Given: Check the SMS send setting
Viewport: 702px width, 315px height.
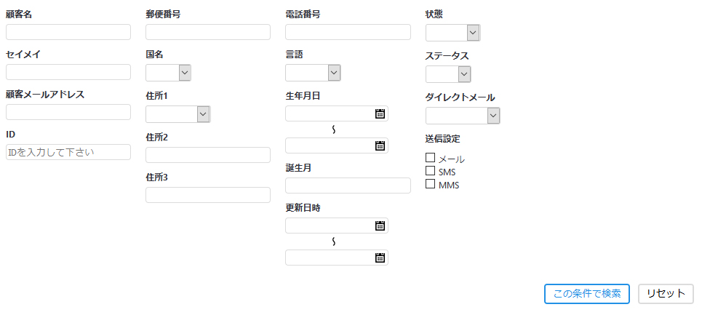Looking at the screenshot, I should [431, 171].
